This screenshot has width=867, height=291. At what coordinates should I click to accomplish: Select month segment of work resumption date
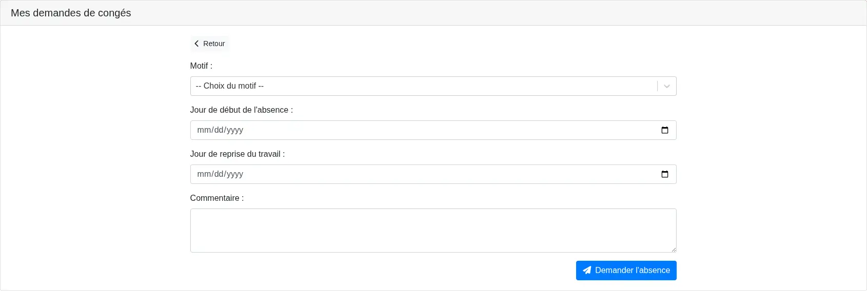[204, 174]
